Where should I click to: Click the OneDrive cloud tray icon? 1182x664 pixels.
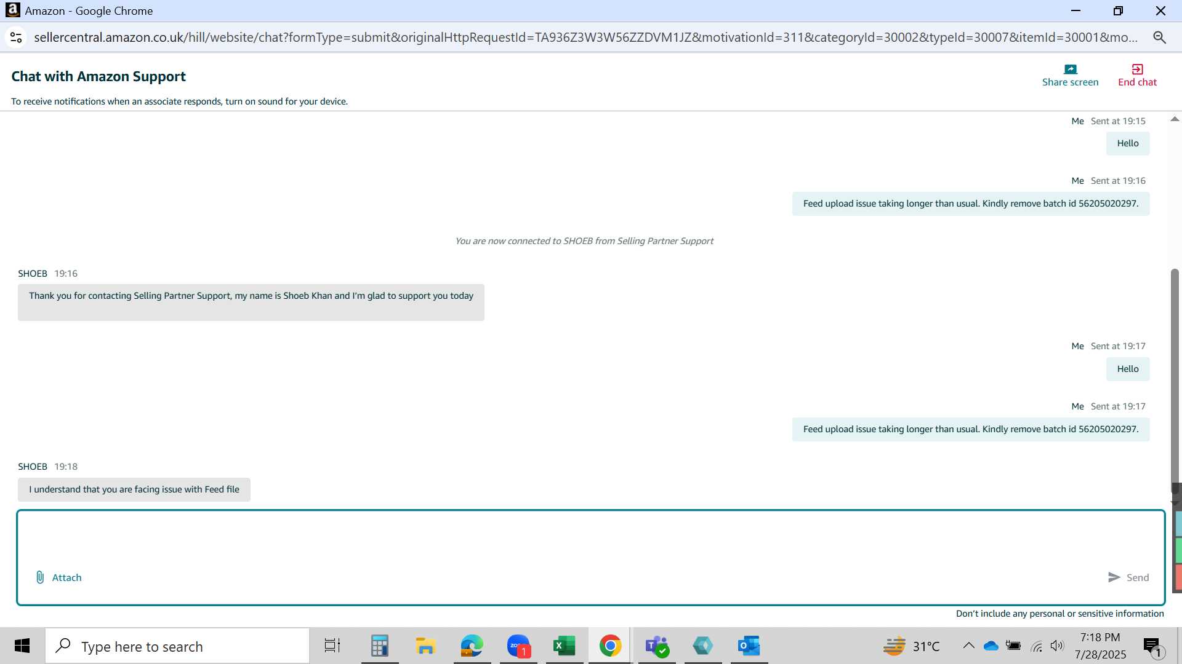pos(991,646)
